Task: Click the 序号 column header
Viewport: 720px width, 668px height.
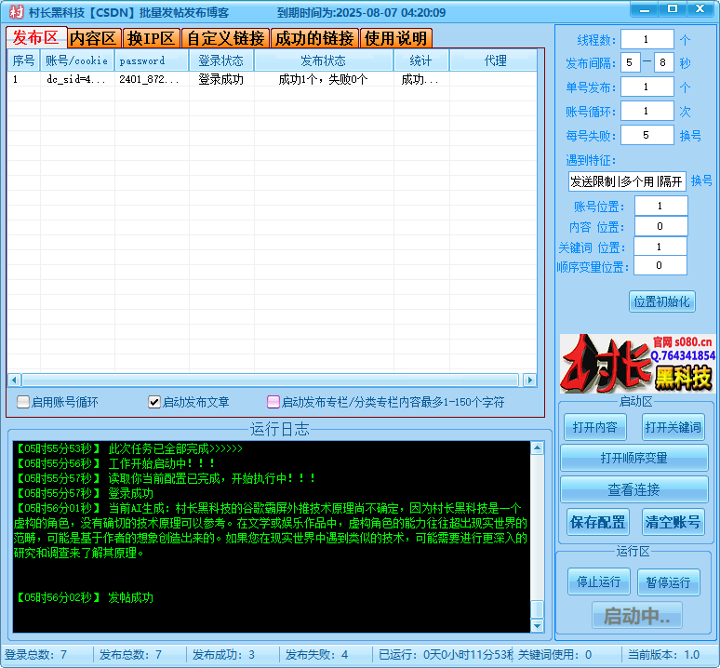Action: [x=24, y=60]
